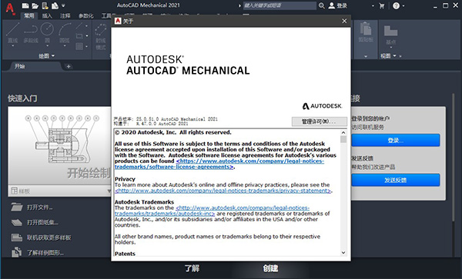Click the 开始绘制 drawing thumbnail

(59, 146)
